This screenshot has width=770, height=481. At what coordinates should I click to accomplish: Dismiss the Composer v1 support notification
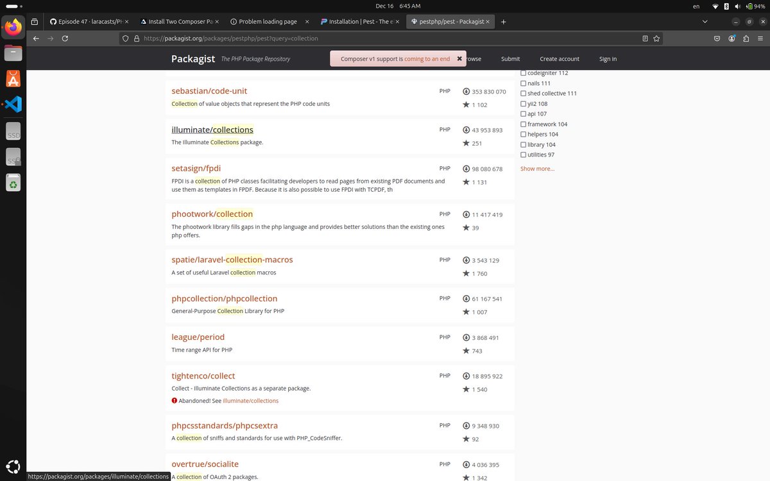tap(459, 58)
